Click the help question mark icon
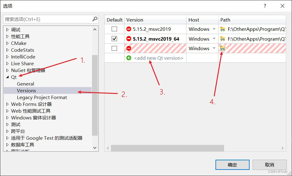This screenshot has width=292, height=176. (265, 6)
